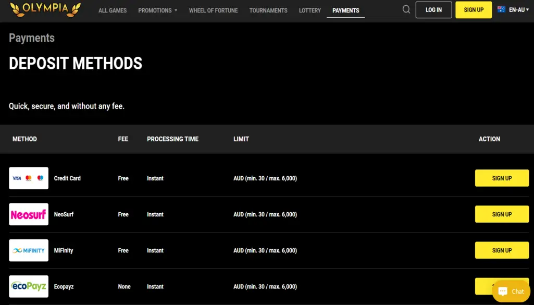
Task: Click the Fee column header
Action: click(123, 139)
